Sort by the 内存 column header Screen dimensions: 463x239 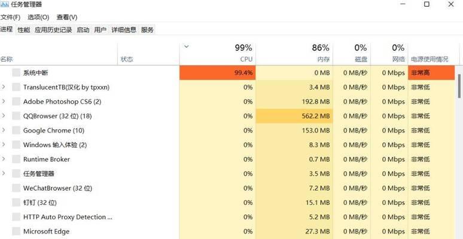[x=294, y=54]
